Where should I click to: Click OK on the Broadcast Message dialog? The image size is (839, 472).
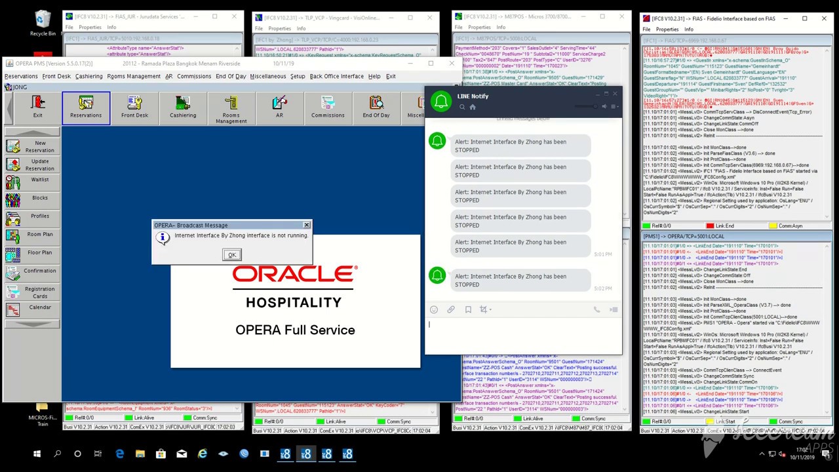231,254
